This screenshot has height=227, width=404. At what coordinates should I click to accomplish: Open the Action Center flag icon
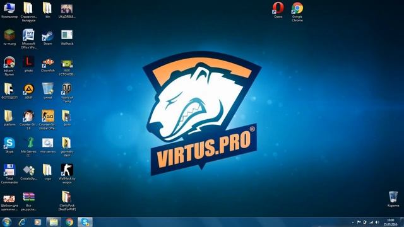[x=359, y=222]
